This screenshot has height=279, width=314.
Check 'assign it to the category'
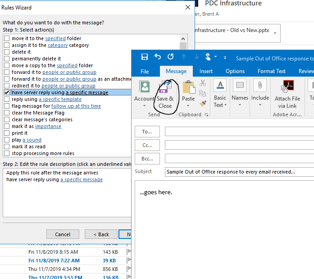click(x=7, y=45)
